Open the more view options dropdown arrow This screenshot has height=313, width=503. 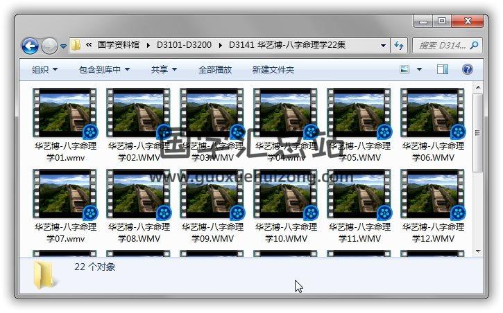pos(419,69)
